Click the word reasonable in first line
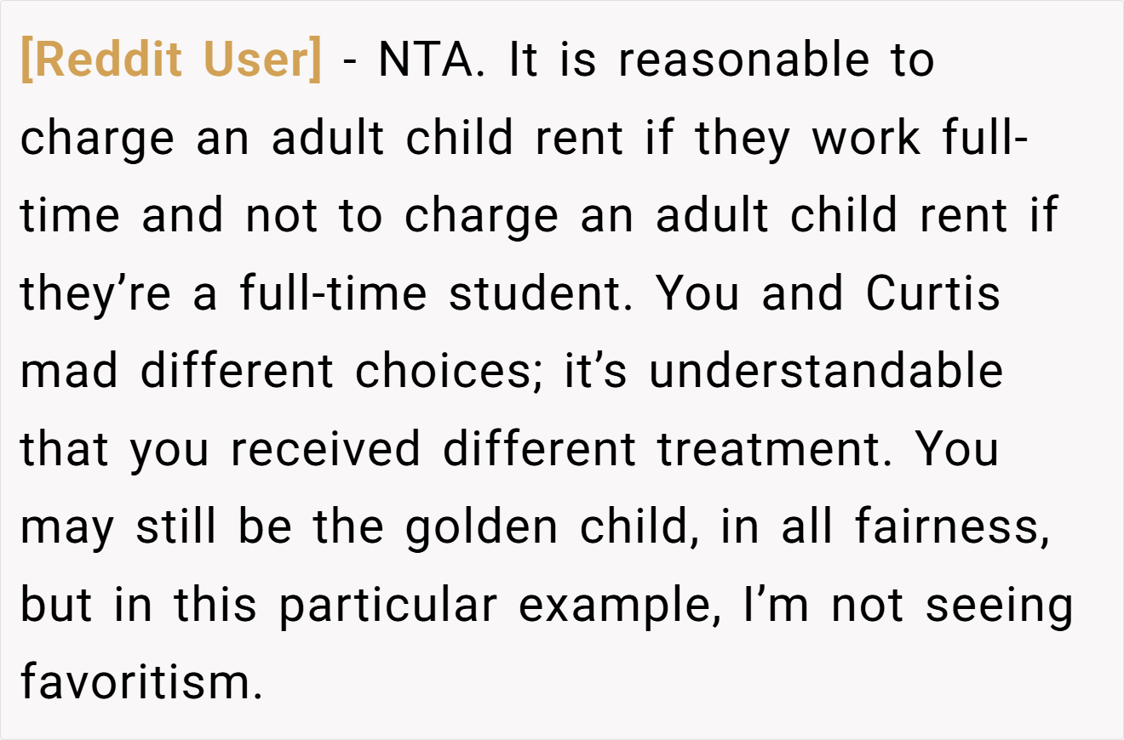 click(x=744, y=60)
